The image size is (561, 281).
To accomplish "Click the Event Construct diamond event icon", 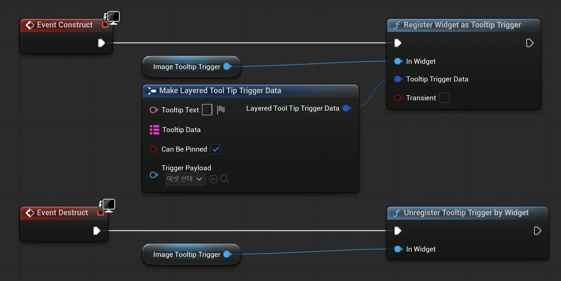I will tap(30, 25).
